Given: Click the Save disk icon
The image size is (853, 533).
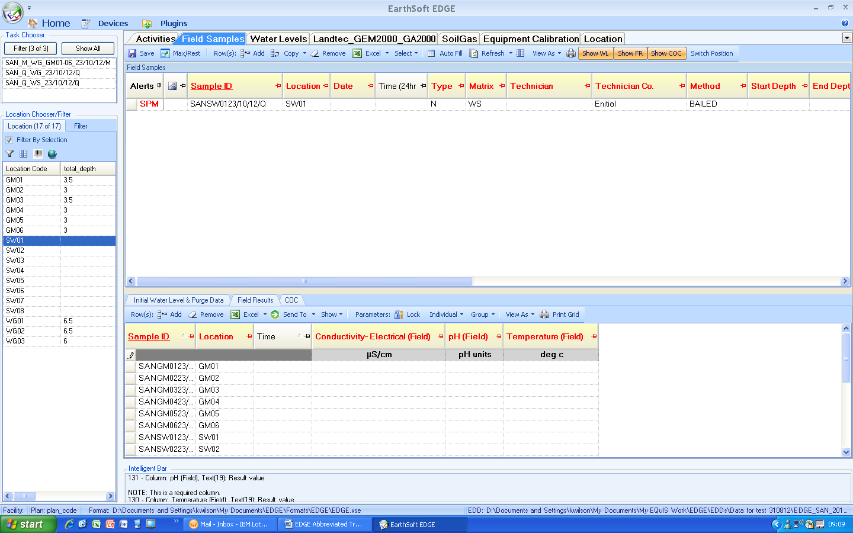Looking at the screenshot, I should (x=132, y=53).
